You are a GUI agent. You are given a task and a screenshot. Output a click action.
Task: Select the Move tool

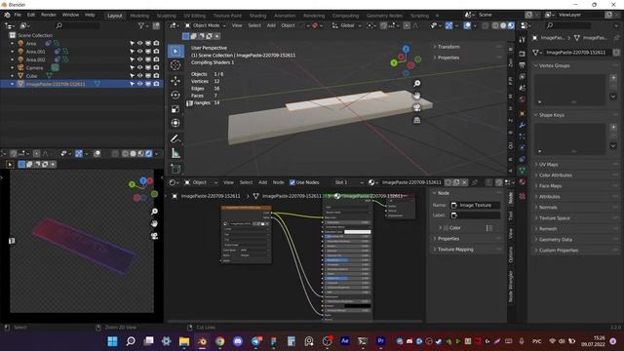[175, 81]
